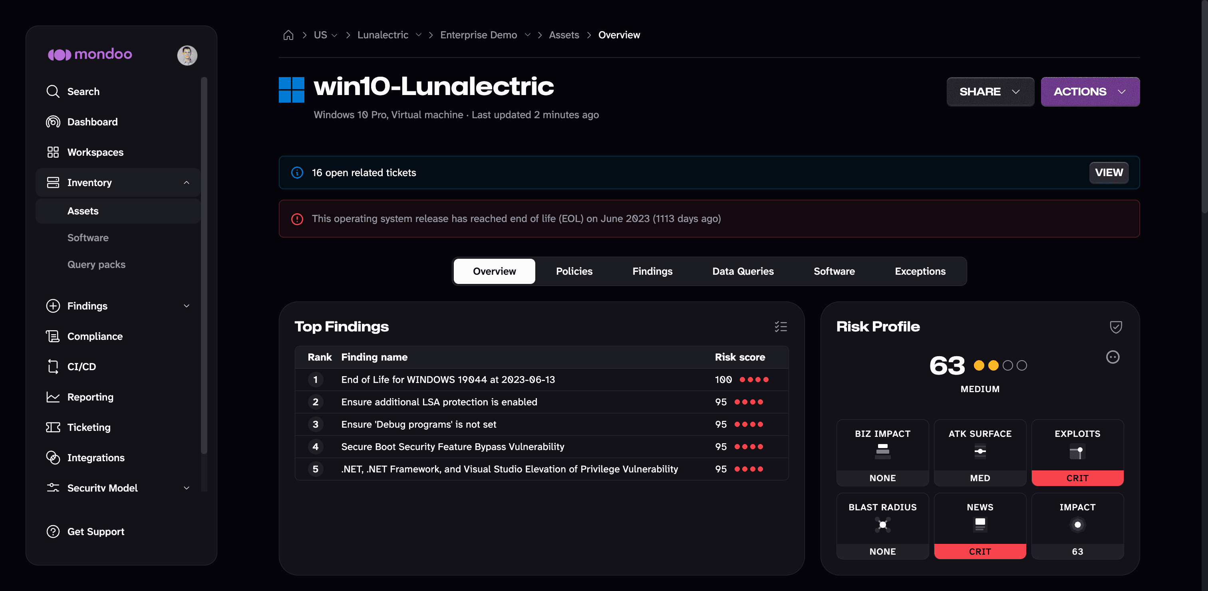Switch to the Exceptions tab
The width and height of the screenshot is (1208, 591).
[x=920, y=272]
